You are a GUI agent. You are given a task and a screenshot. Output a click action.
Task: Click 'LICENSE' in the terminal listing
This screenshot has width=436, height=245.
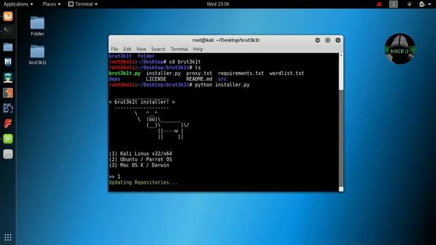(x=156, y=79)
